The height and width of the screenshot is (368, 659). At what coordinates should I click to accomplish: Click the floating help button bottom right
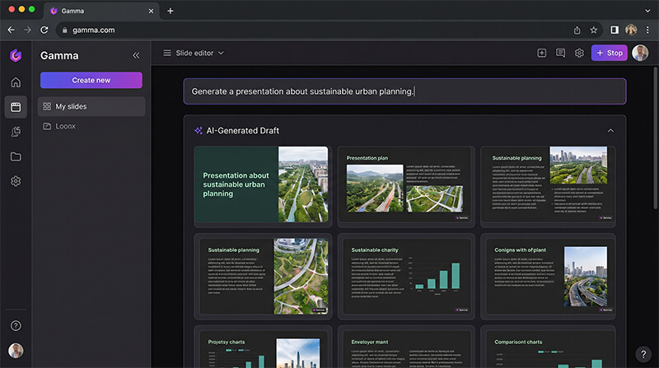(643, 354)
